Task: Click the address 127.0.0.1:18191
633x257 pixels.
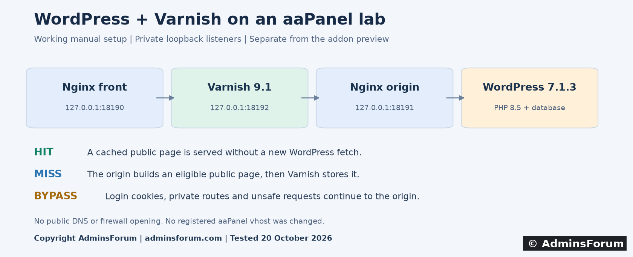Action: [x=385, y=108]
